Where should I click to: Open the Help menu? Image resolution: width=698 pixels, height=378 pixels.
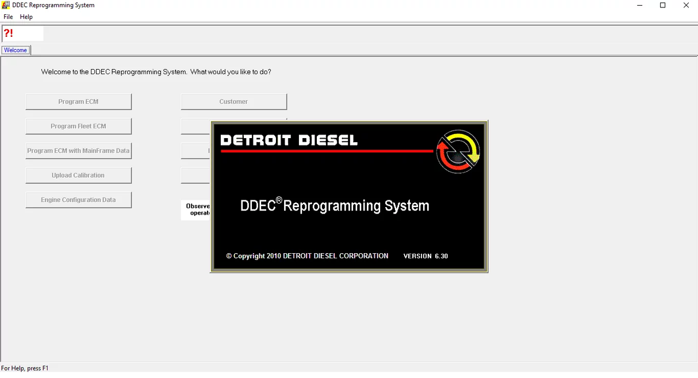[x=26, y=17]
